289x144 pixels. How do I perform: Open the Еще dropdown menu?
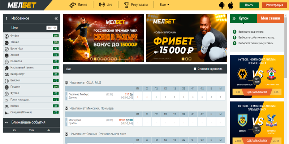(164, 5)
